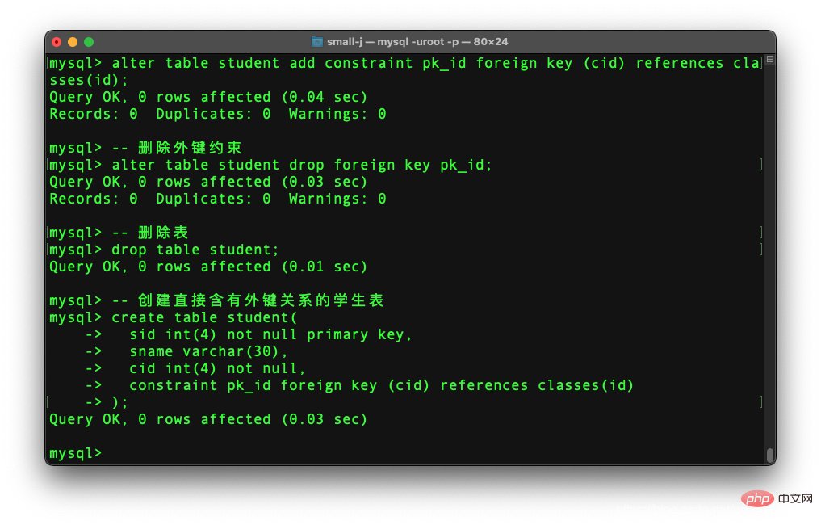Close the terminal window with red button

point(57,42)
